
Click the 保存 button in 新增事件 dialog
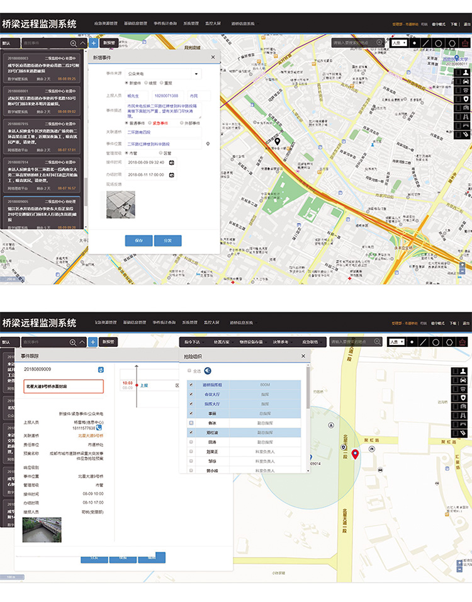[x=139, y=240]
